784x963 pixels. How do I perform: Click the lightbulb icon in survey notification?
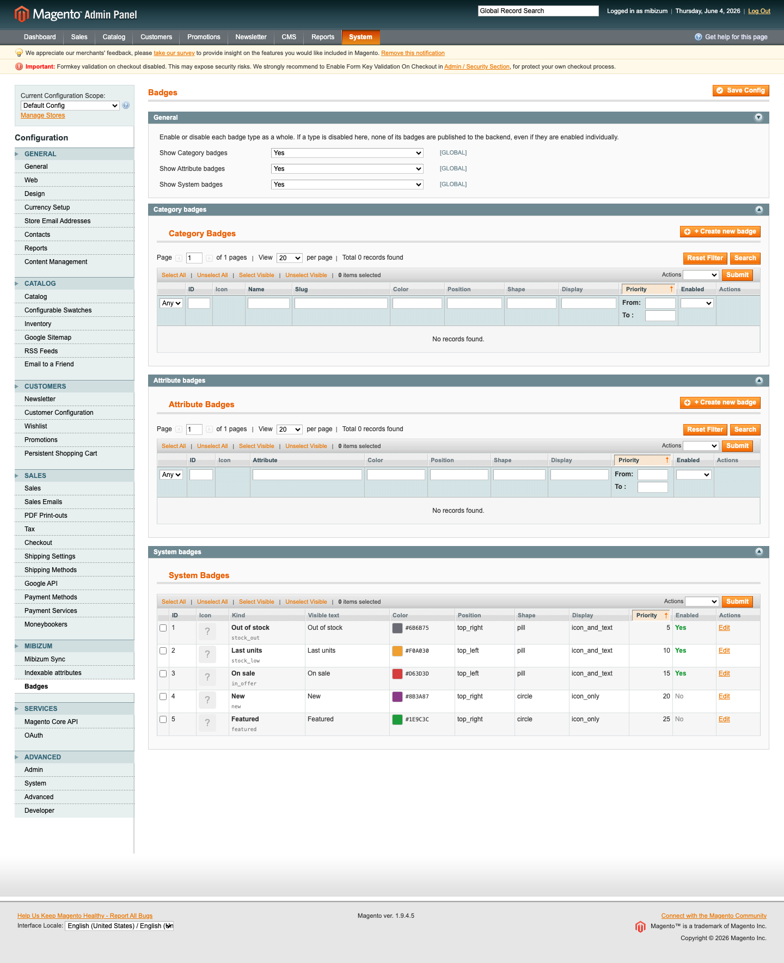(x=19, y=53)
